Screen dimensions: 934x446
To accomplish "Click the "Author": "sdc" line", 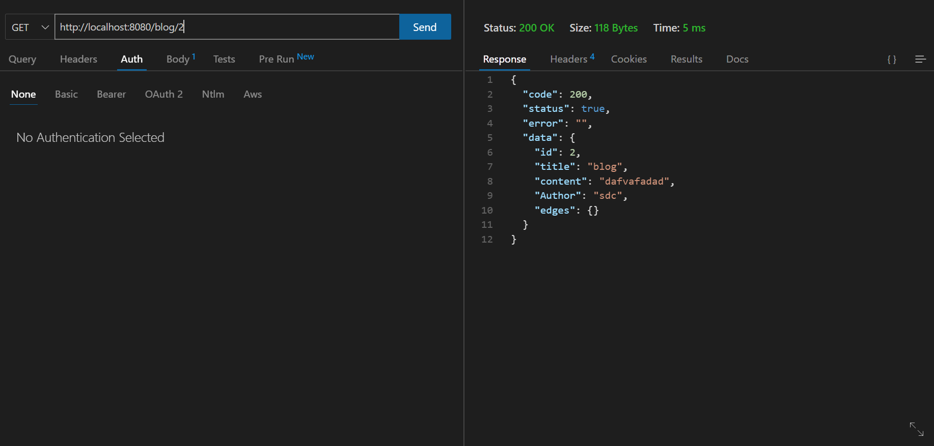I will point(581,196).
